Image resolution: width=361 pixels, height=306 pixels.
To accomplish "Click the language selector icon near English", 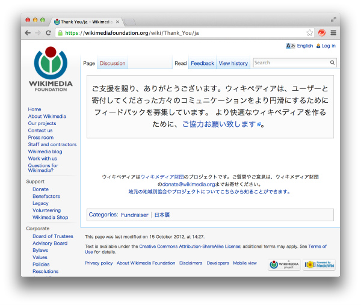I will tap(291, 46).
